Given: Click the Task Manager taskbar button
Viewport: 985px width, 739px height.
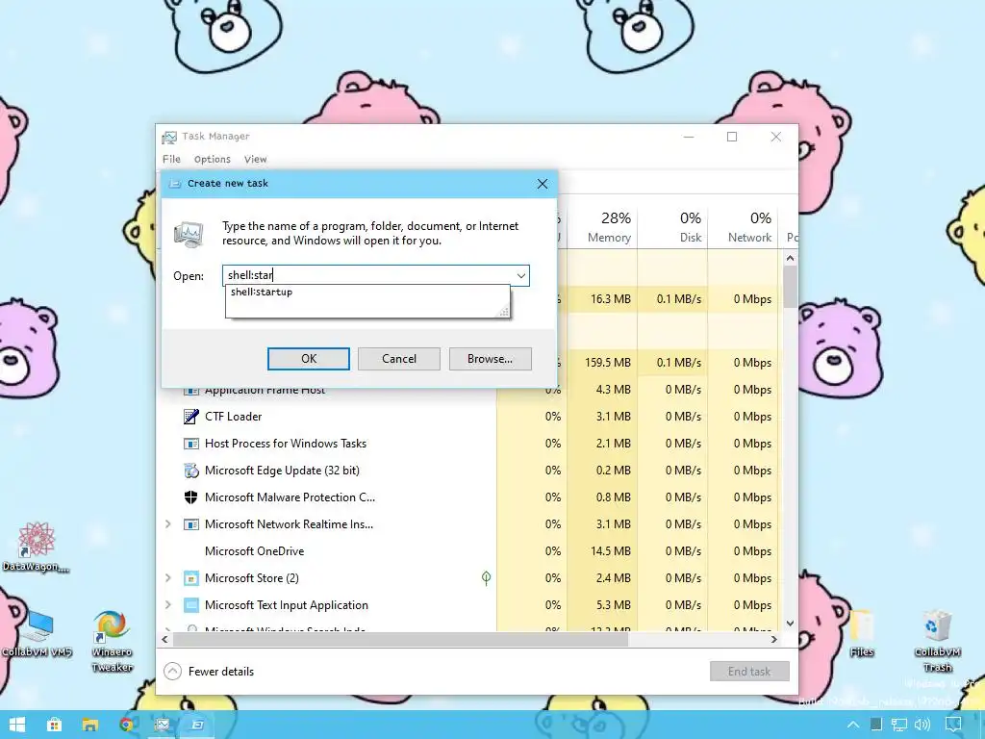Looking at the screenshot, I should tap(162, 725).
